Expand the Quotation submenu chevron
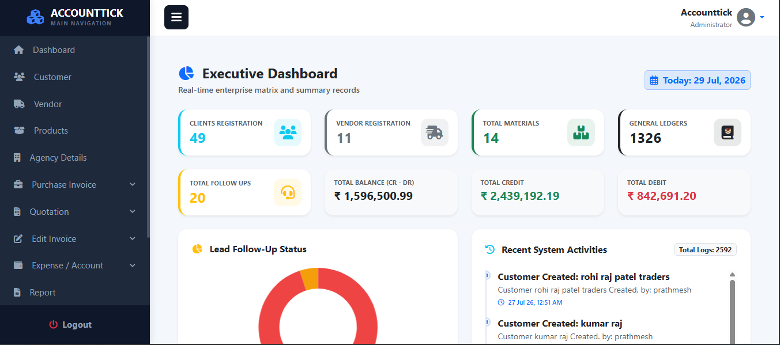780x345 pixels. click(133, 212)
